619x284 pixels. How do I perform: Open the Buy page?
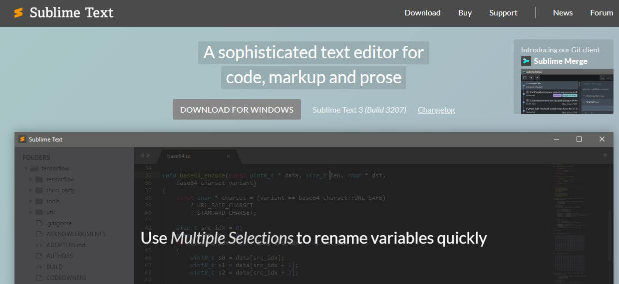click(465, 13)
